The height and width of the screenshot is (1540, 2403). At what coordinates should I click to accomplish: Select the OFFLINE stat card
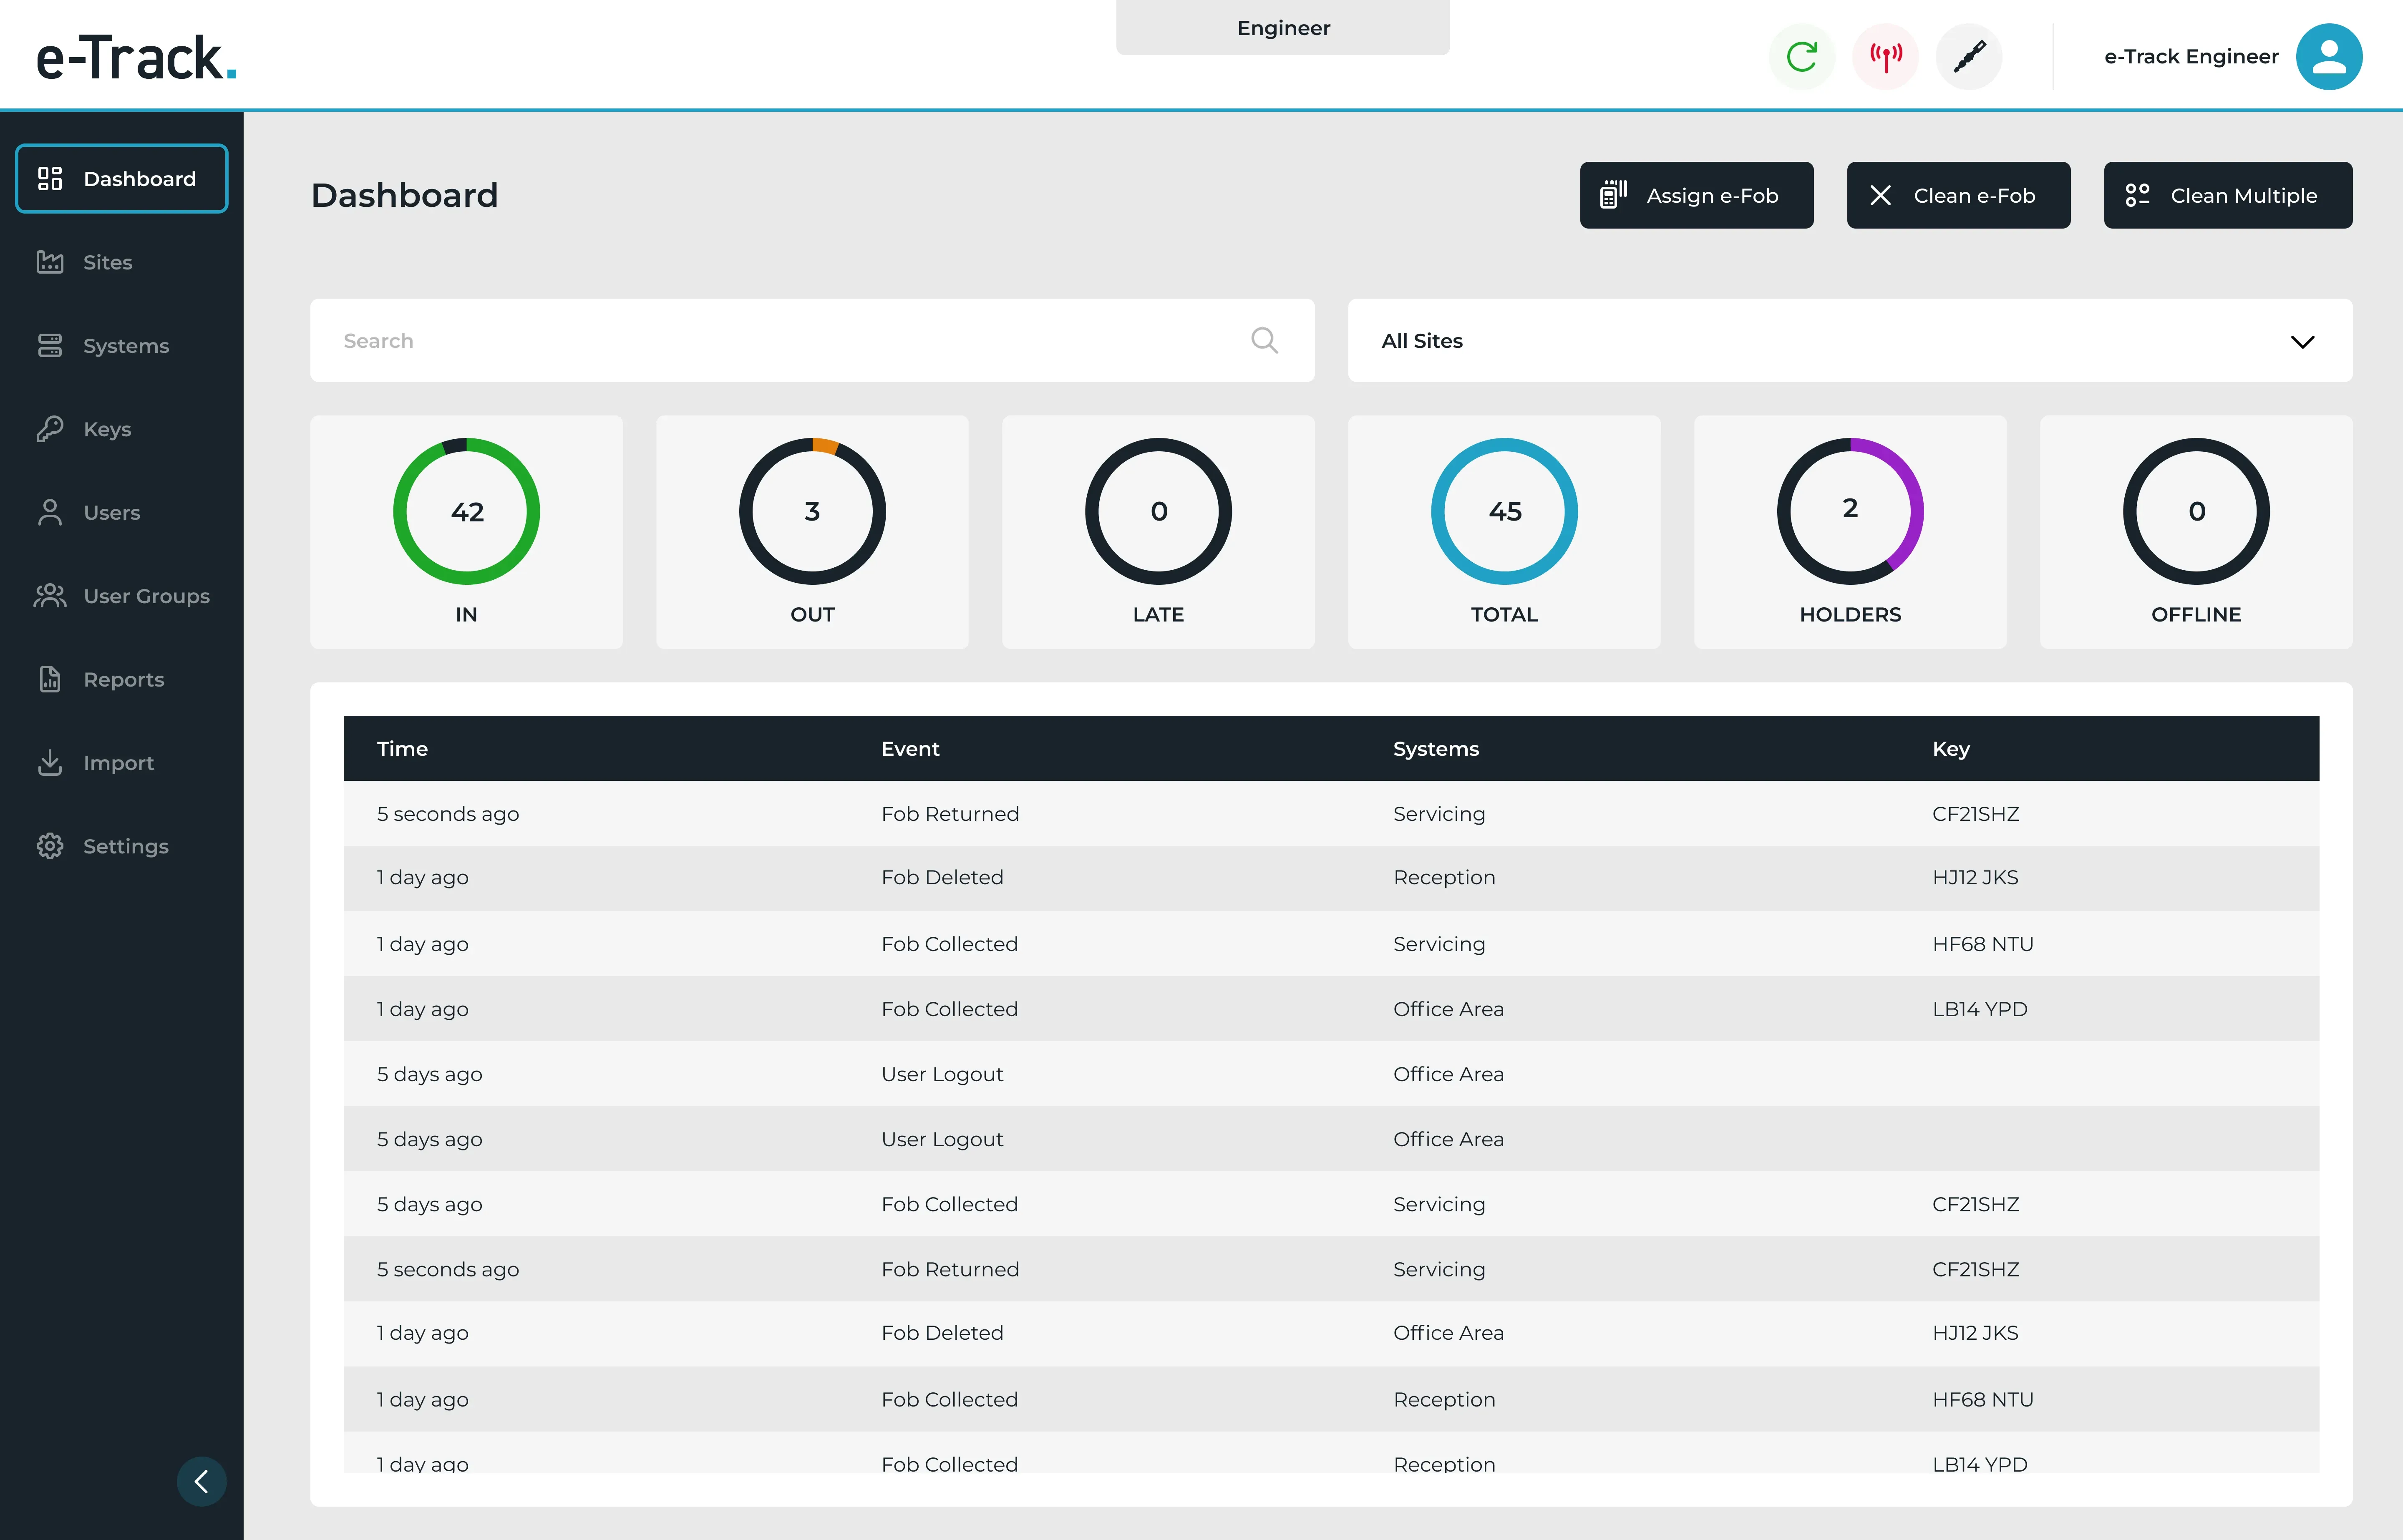2196,532
